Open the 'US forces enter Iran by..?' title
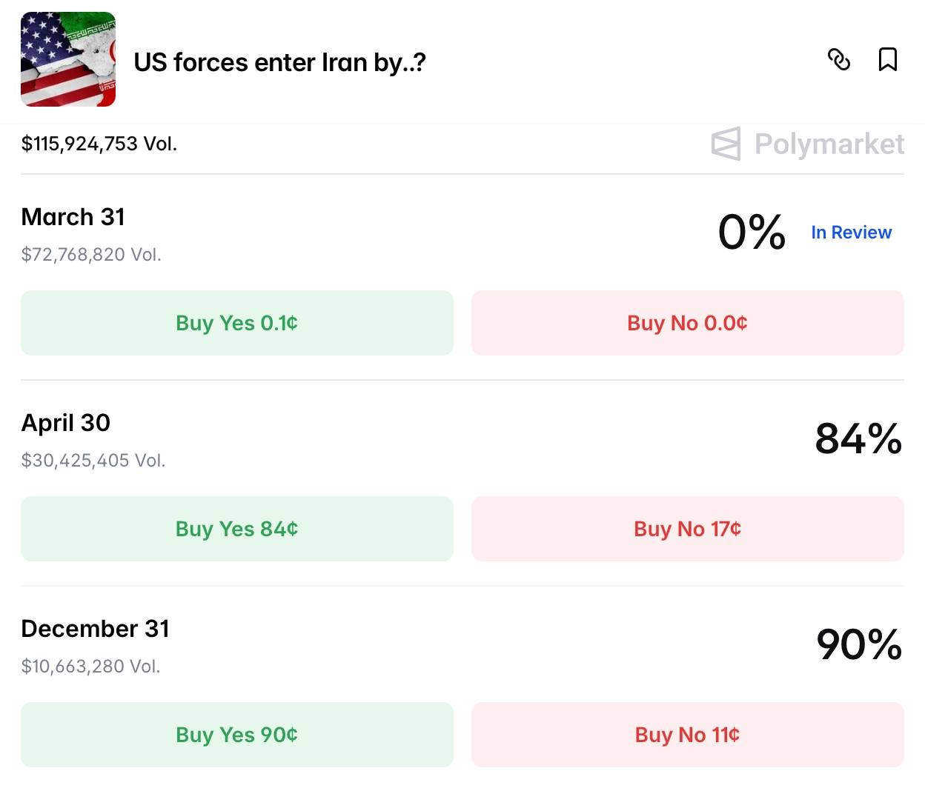This screenshot has width=925, height=791. pyautogui.click(x=279, y=63)
